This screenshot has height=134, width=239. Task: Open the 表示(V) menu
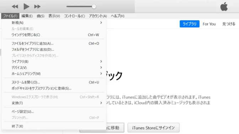click(54, 16)
